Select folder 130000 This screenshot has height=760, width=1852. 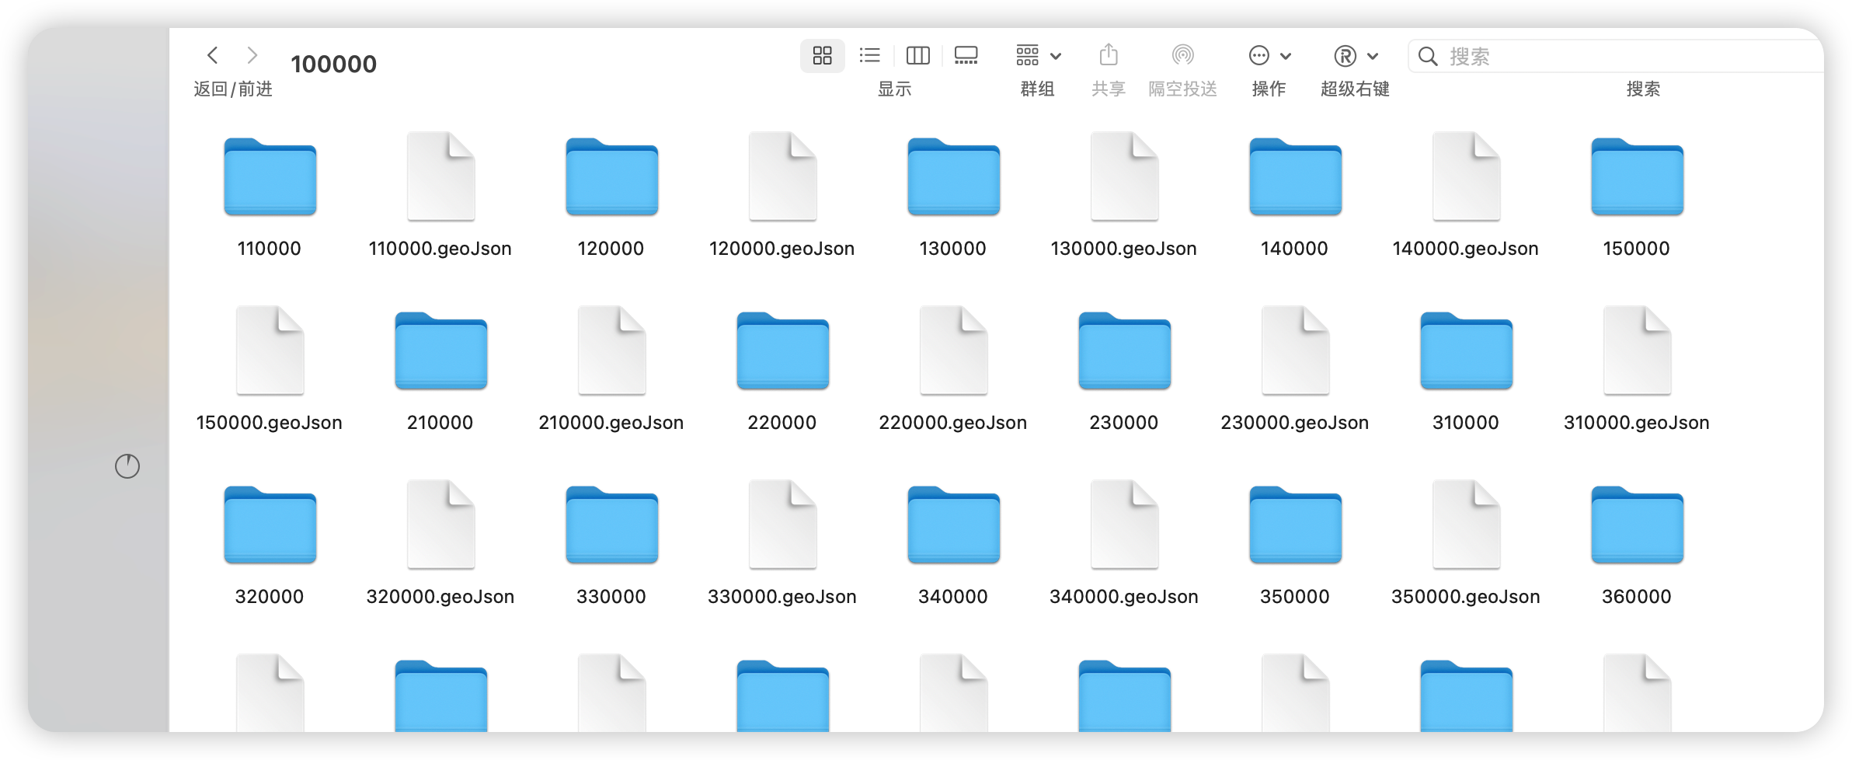tap(953, 176)
